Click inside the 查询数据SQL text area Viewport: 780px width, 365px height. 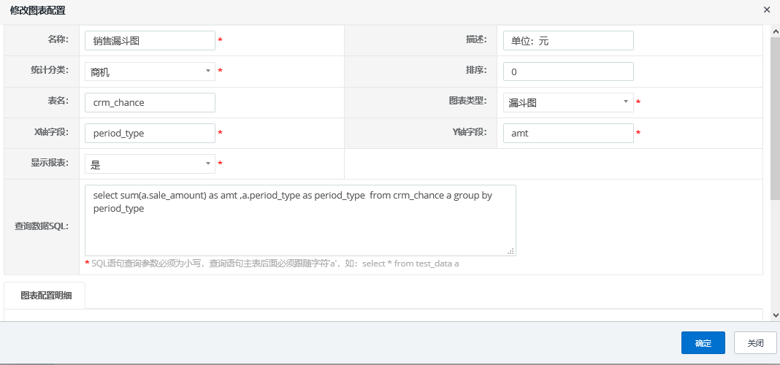point(299,226)
